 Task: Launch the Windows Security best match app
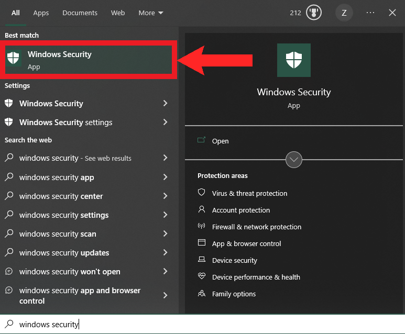[x=89, y=60]
